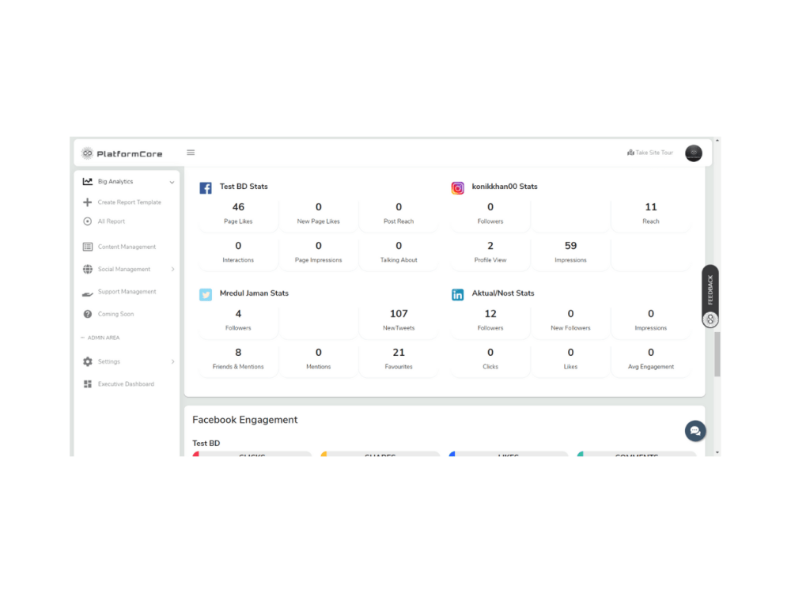This screenshot has width=791, height=593.
Task: Toggle the hamburger menu icon
Action: coord(191,153)
